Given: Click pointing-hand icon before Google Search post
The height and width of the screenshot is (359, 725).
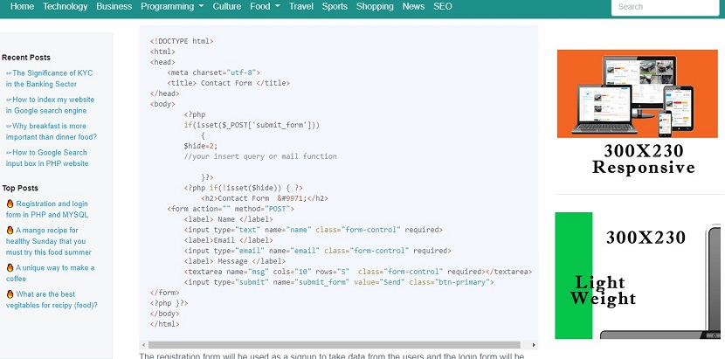Looking at the screenshot, I should pyautogui.click(x=9, y=152).
